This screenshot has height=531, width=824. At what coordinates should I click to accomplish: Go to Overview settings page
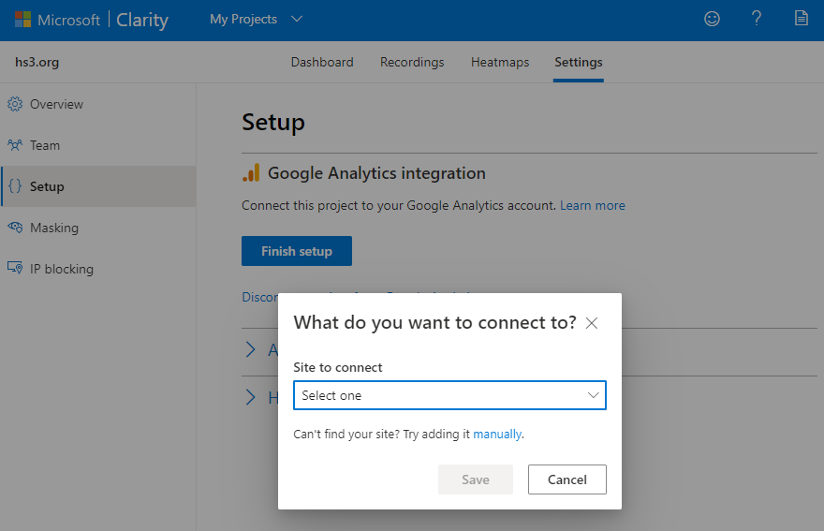point(56,104)
